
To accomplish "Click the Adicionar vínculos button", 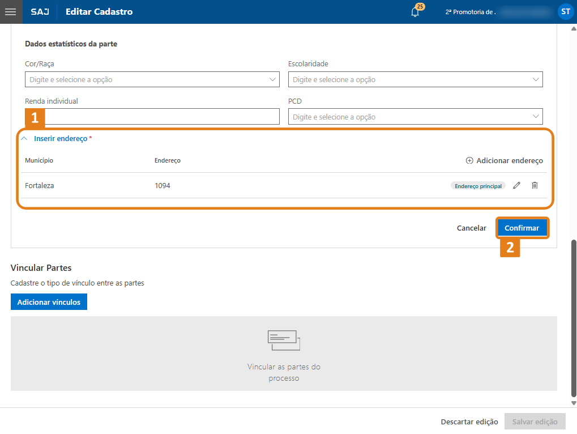I will 49,302.
